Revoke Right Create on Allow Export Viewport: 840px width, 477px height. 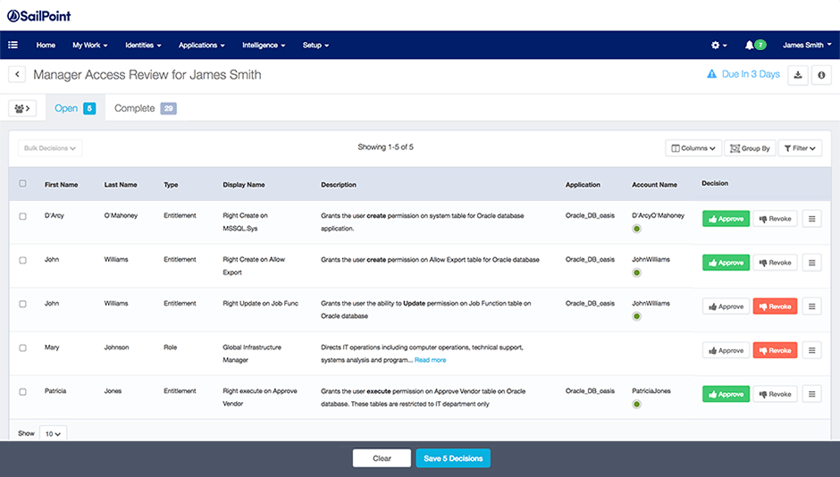[x=775, y=263]
